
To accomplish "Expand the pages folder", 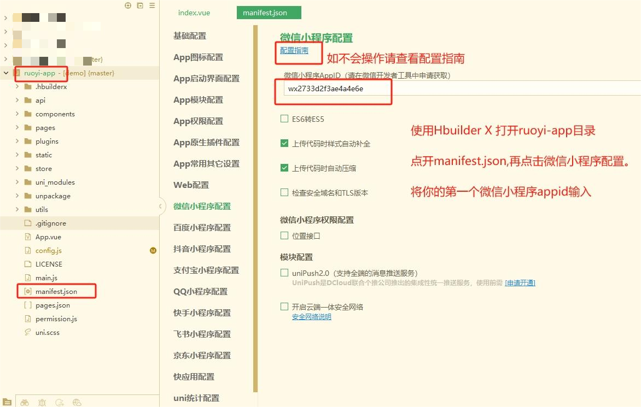I will coord(17,128).
